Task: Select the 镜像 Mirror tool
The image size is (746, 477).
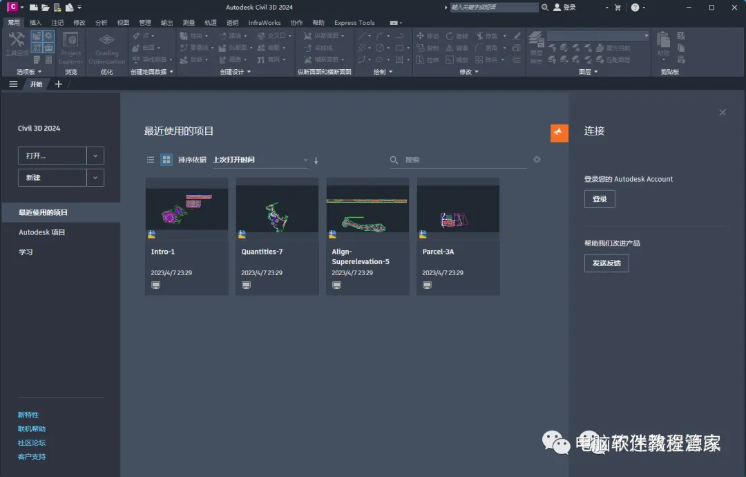Action: pyautogui.click(x=457, y=48)
